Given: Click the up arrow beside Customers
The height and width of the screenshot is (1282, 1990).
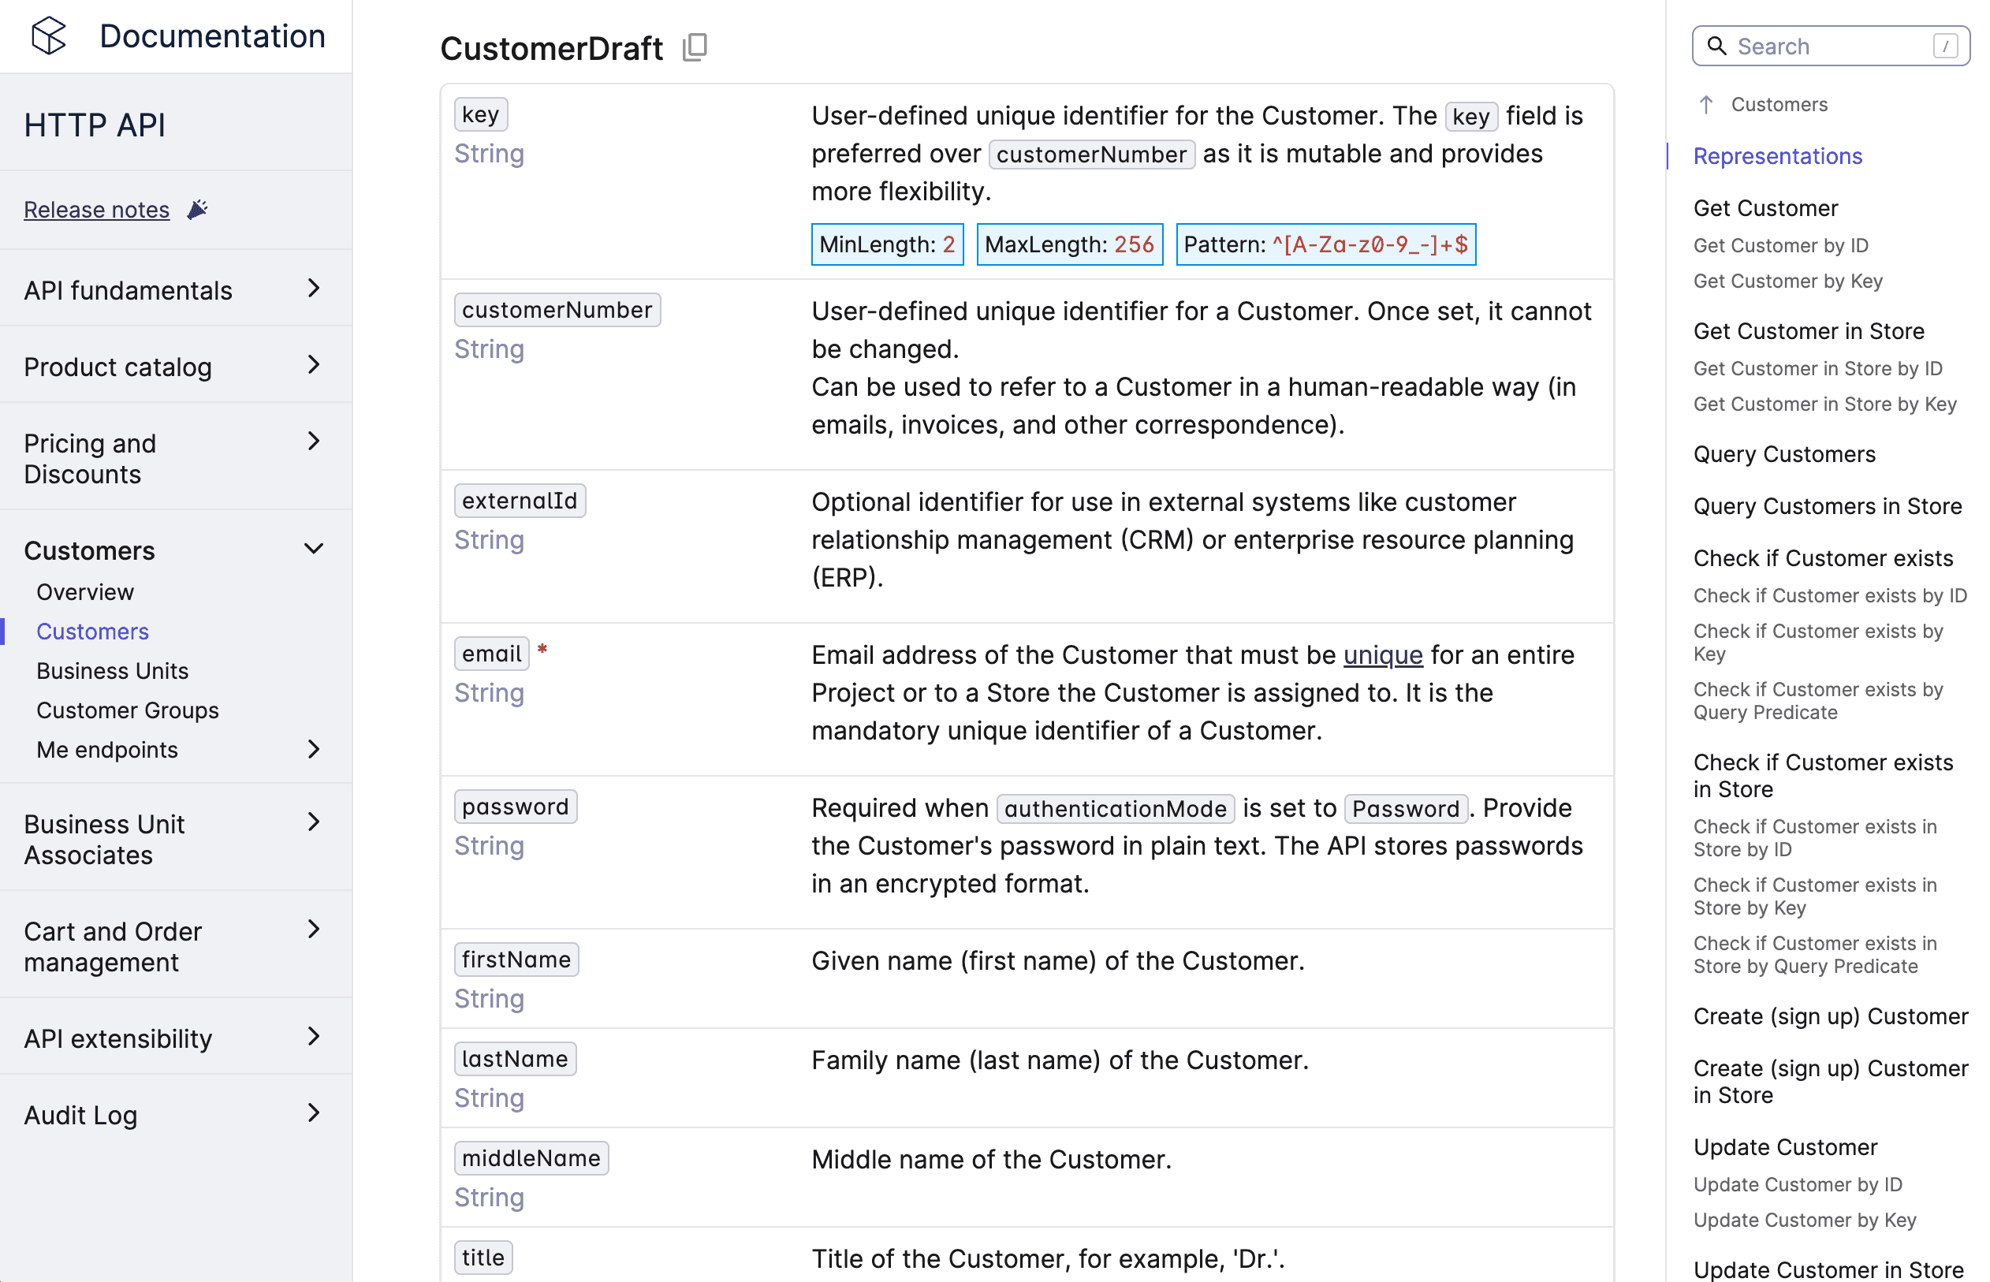Looking at the screenshot, I should tap(1706, 105).
